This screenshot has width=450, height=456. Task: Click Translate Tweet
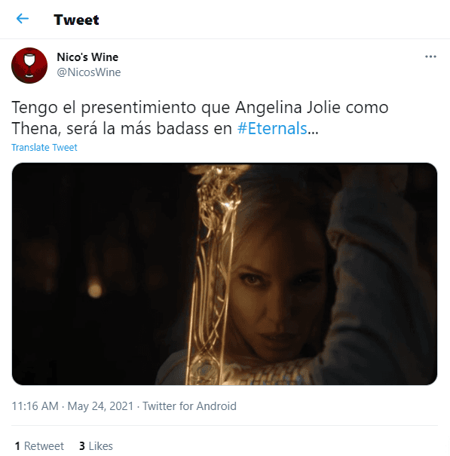(44, 147)
